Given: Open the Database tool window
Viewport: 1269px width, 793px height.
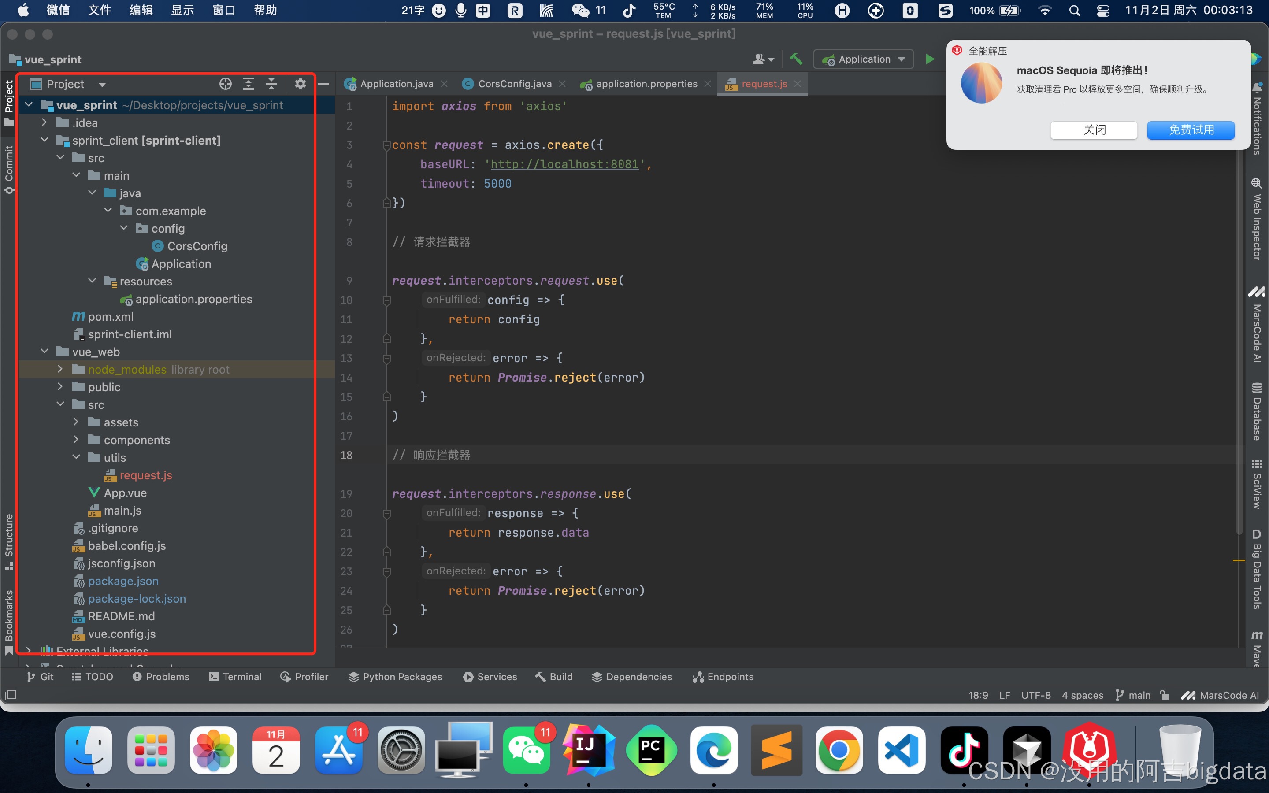Looking at the screenshot, I should [x=1256, y=412].
